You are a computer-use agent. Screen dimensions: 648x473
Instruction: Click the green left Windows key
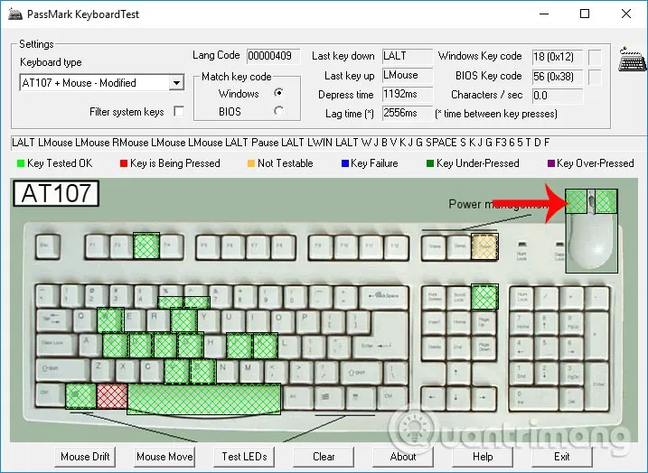pyautogui.click(x=80, y=396)
